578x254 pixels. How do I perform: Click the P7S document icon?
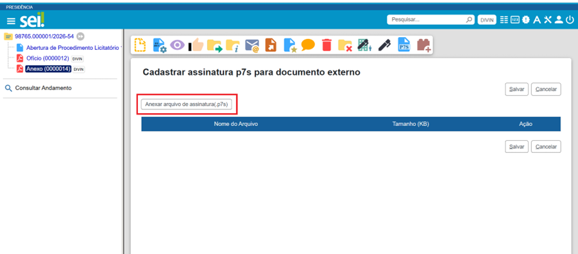[404, 45]
